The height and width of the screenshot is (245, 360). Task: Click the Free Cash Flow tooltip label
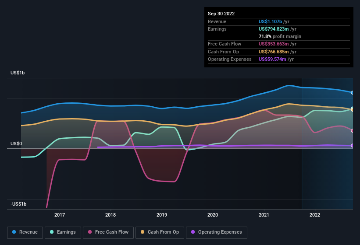pyautogui.click(x=225, y=44)
